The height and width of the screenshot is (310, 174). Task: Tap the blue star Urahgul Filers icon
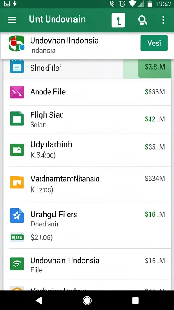(x=17, y=216)
